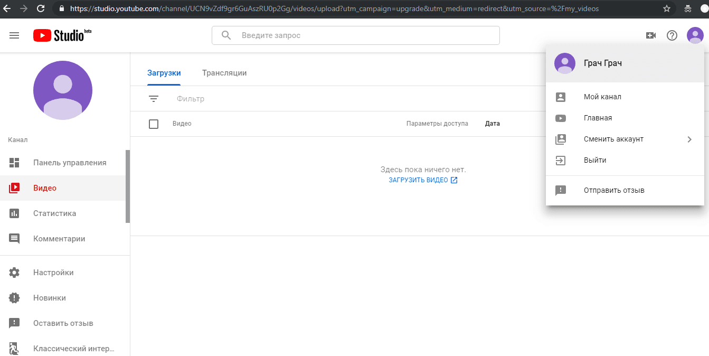This screenshot has height=356, width=709.
Task: Switch to the Трансляции tab
Action: (x=224, y=73)
